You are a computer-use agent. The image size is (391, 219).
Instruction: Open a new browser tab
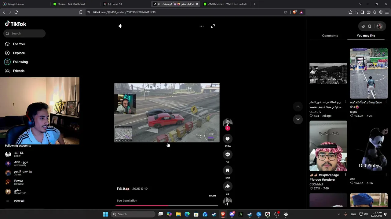click(254, 4)
